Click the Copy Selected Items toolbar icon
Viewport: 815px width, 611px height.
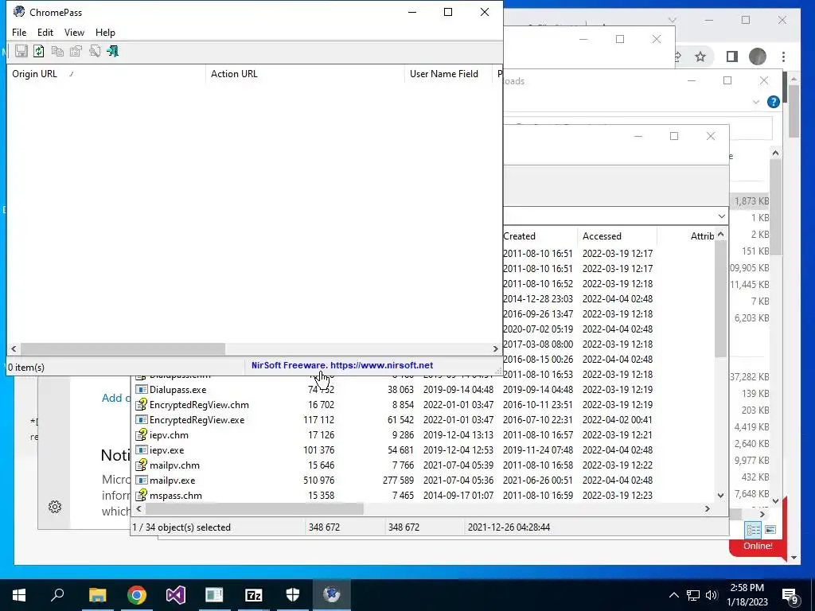click(57, 51)
